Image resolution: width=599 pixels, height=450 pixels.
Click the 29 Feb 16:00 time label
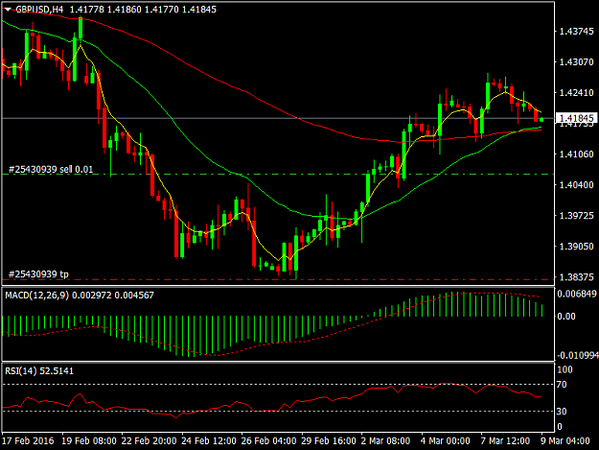click(x=329, y=440)
